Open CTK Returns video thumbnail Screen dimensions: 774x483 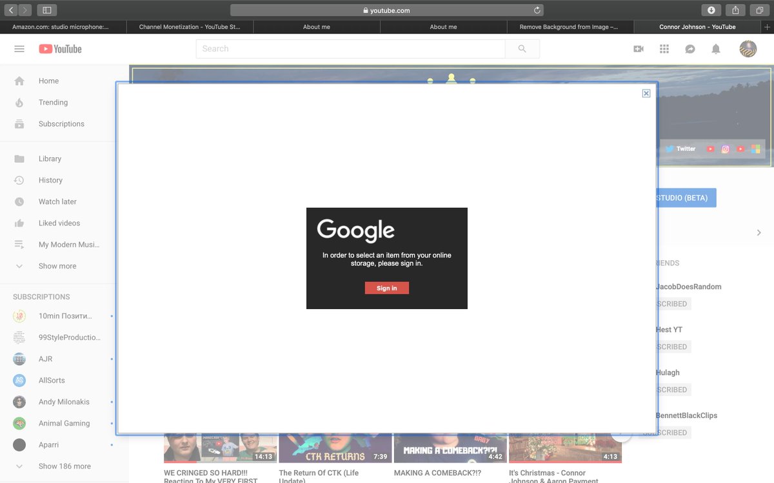click(335, 448)
